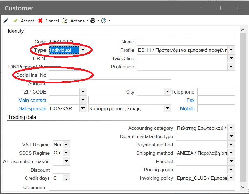The width and height of the screenshot is (249, 194).
Task: Open the Accounting category dropdown
Action: point(231,128)
